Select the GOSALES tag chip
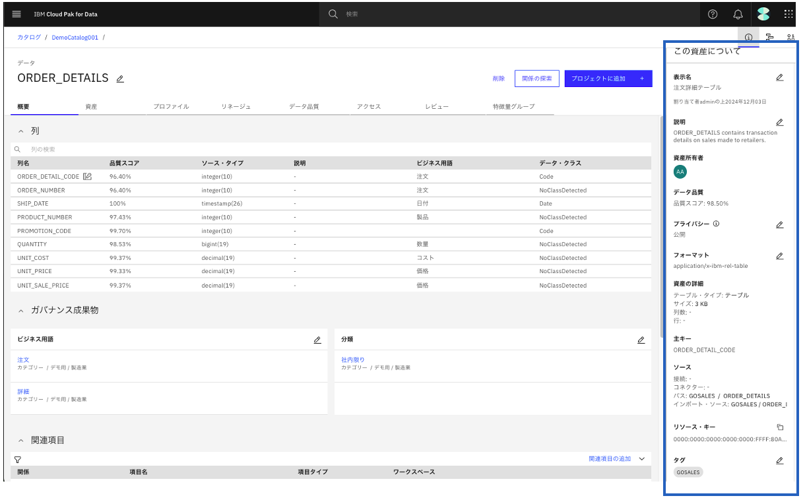The height and width of the screenshot is (498, 805). pos(688,472)
